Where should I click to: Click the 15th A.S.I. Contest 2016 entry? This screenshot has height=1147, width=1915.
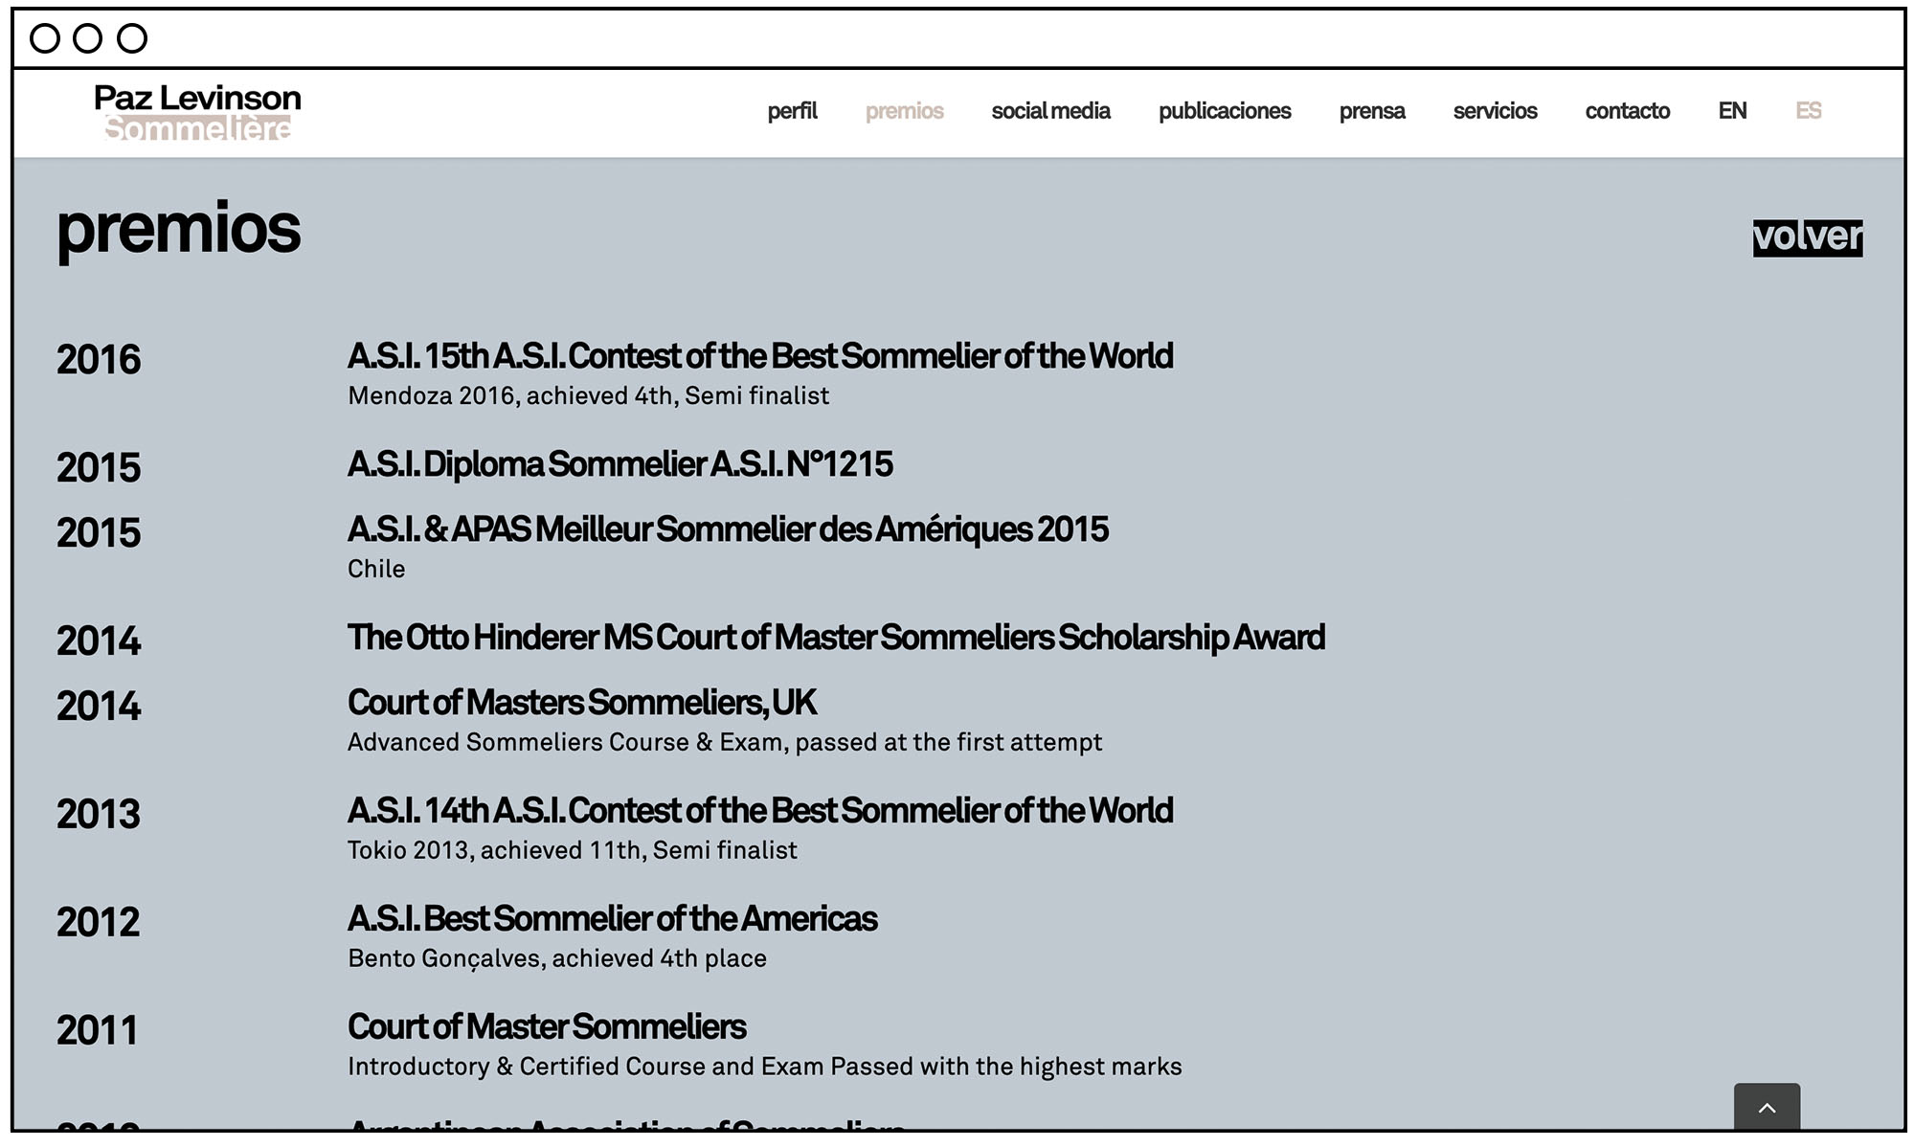(759, 356)
